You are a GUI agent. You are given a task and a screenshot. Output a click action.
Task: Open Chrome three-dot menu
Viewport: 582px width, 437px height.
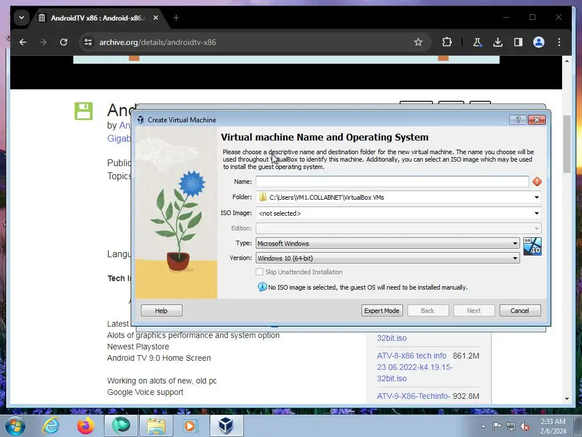pyautogui.click(x=559, y=42)
